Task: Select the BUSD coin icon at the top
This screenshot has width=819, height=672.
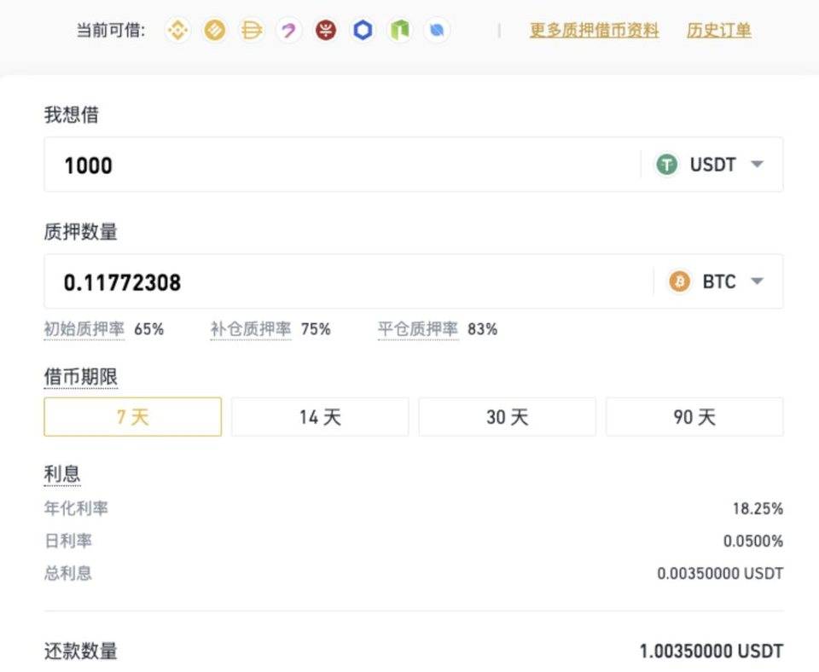Action: point(213,30)
